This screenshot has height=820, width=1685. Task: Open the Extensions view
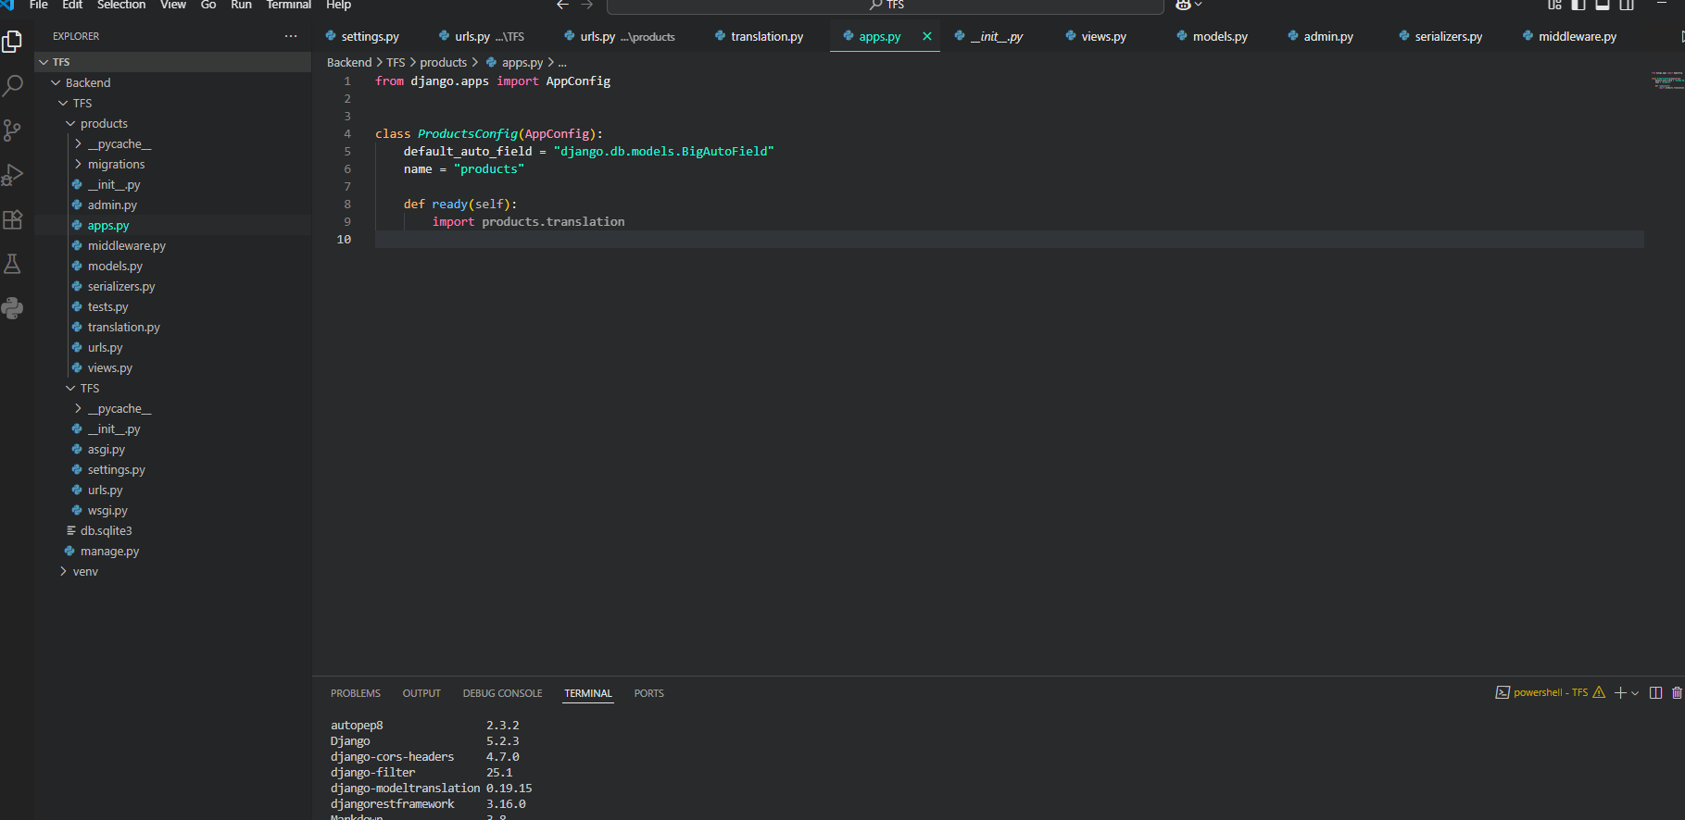13,219
